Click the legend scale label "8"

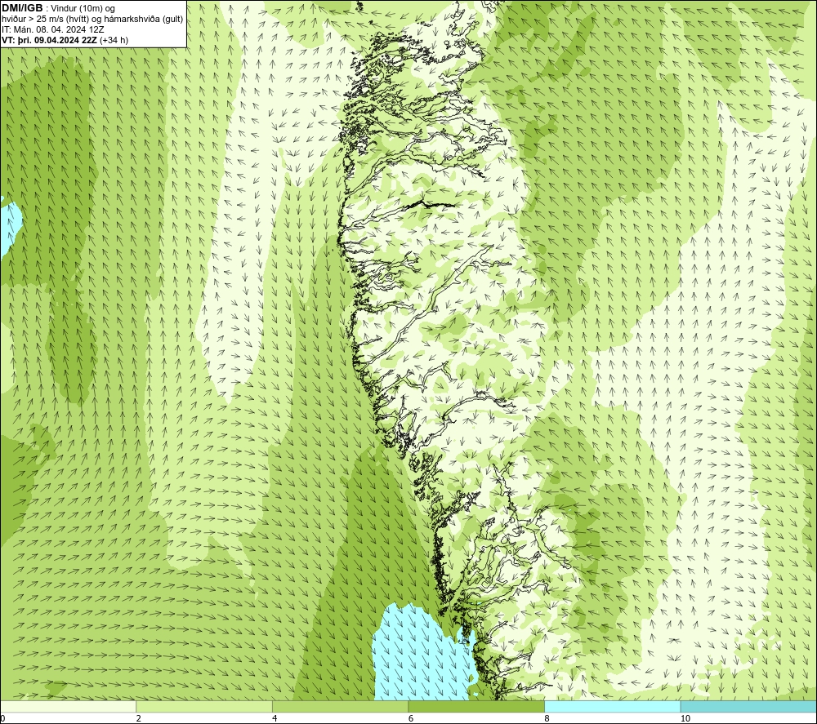tap(547, 718)
